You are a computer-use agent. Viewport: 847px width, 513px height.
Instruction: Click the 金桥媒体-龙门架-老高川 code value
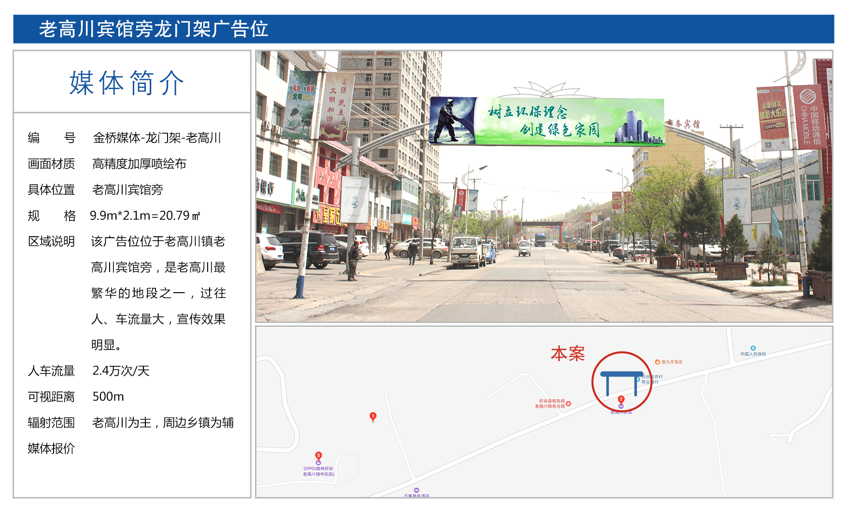(157, 138)
